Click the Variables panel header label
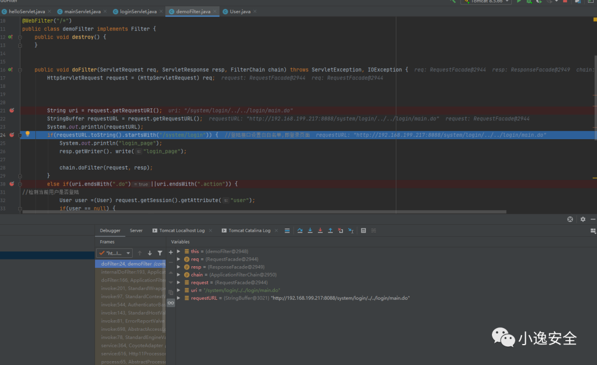Viewport: 597px width, 365px height. point(180,242)
